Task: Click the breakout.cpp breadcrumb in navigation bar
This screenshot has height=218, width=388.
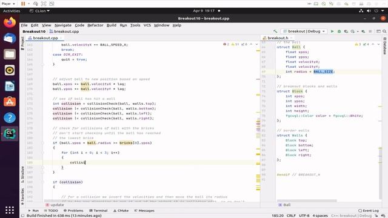Action: (64, 31)
